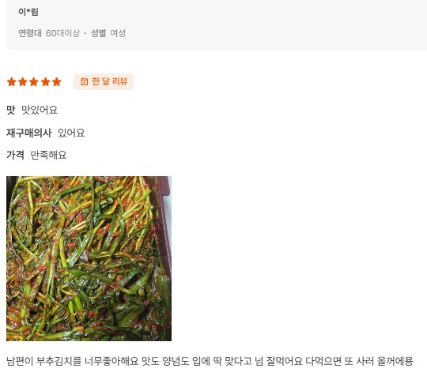Viewport: 427px width, 372px height.
Task: Select the 맛있어요 taste rating text
Action: pyautogui.click(x=40, y=110)
